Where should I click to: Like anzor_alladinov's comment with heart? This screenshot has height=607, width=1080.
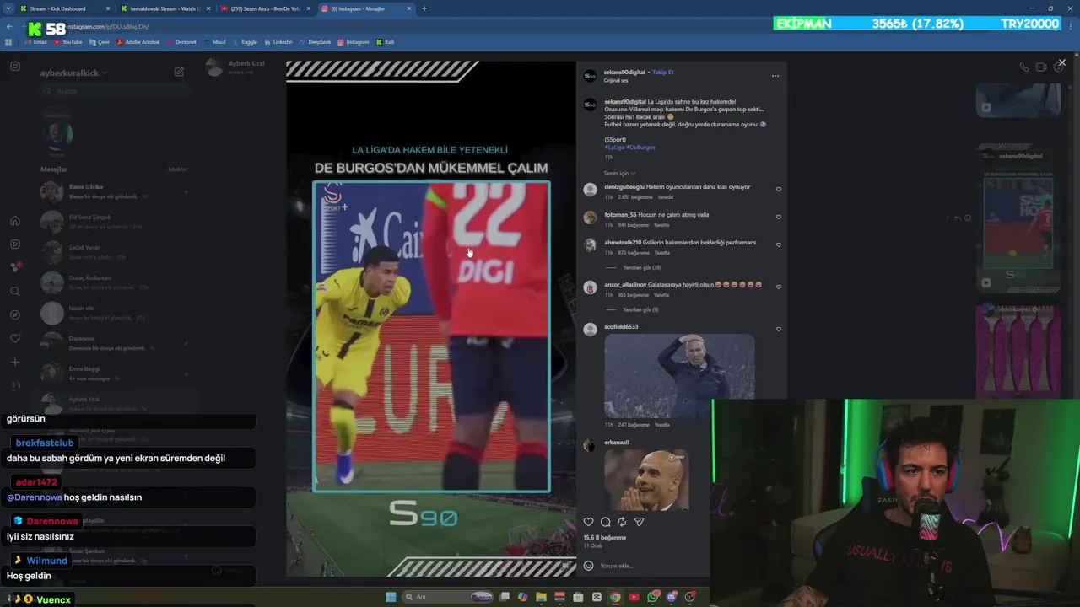click(778, 287)
